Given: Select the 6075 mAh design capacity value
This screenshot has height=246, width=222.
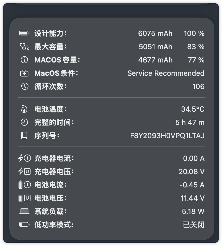Looking at the screenshot, I should (x=155, y=33).
